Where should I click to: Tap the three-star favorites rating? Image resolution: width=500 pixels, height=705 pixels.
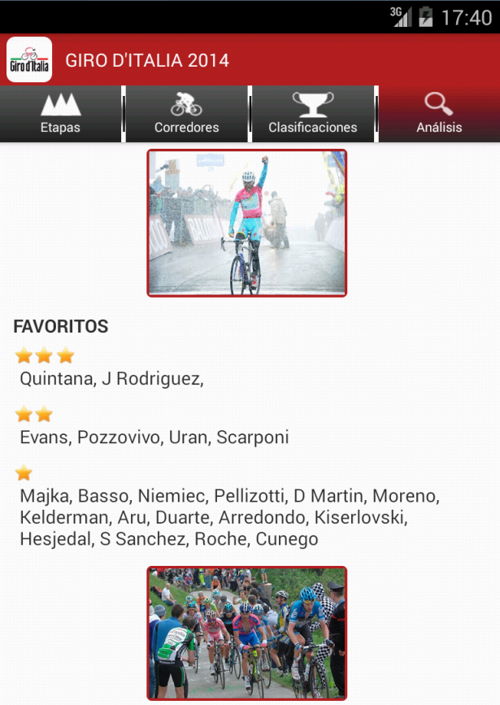point(45,355)
